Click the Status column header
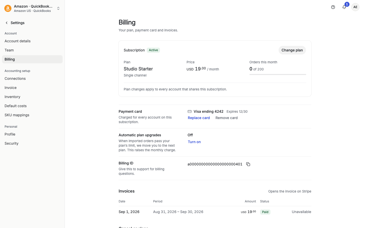Screen dimensions: 365x228 tap(265, 201)
